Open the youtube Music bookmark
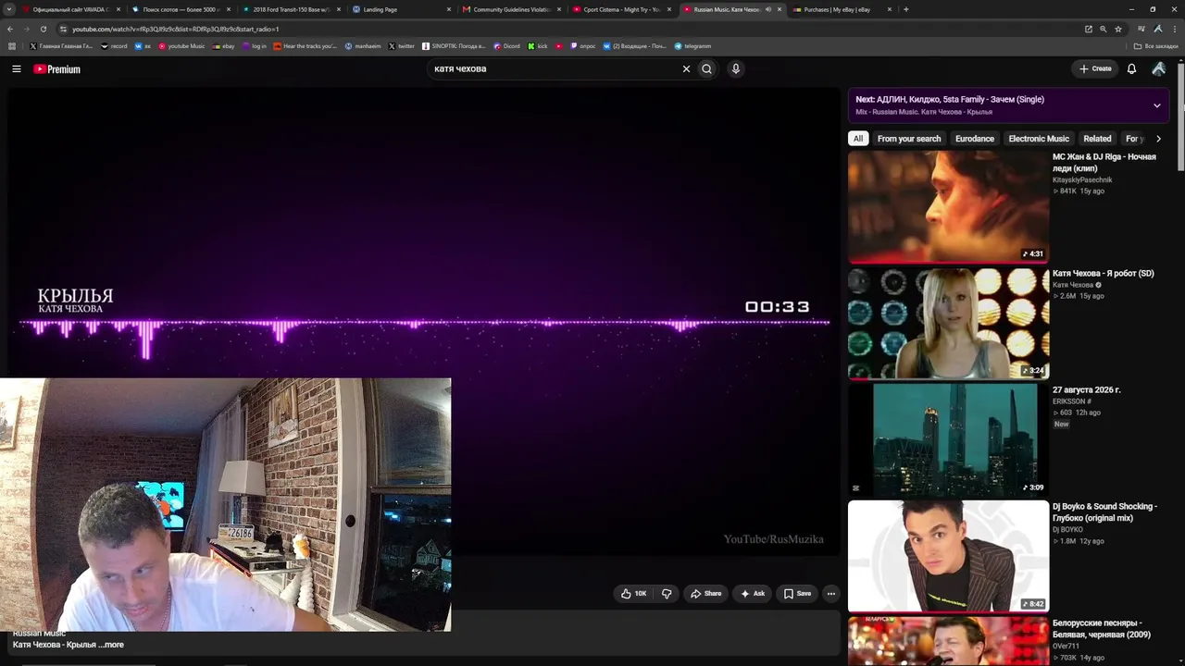1185x666 pixels. (181, 46)
